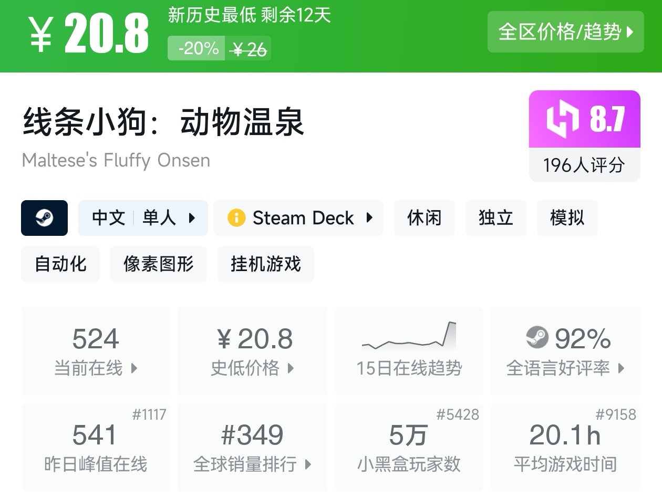Select the 休闲 tag
This screenshot has width=662, height=498.
(424, 218)
